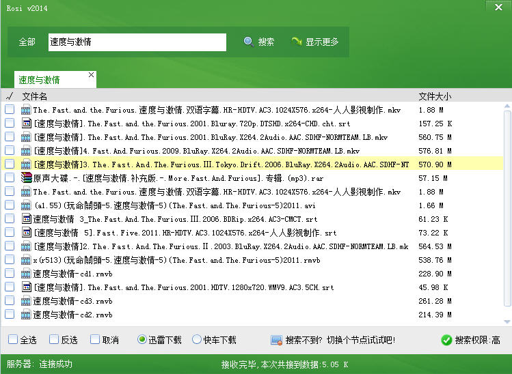
Task: Click subtitle icon of HDTV.1280x720.WMV9 srt file
Action: [x=26, y=287]
